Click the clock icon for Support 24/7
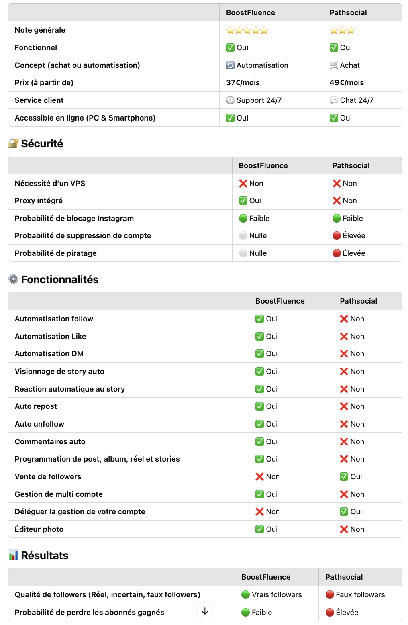Viewport: 408px width, 625px height. 230,100
